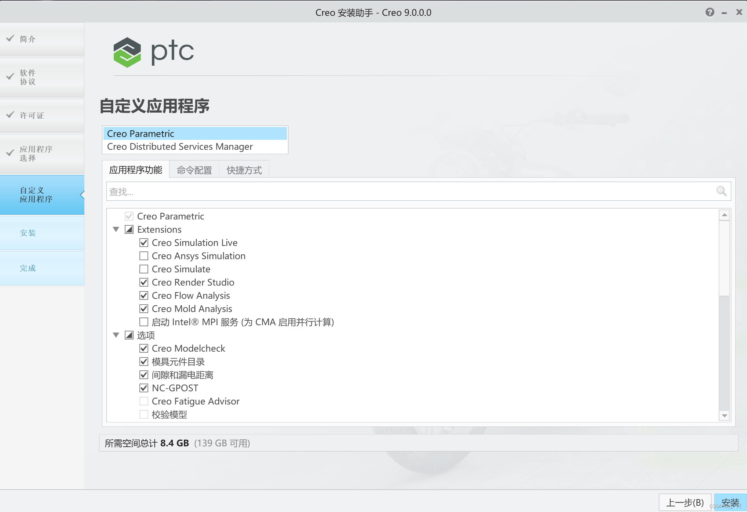
Task: Check Creo Ansys Simulation option
Action: 144,256
